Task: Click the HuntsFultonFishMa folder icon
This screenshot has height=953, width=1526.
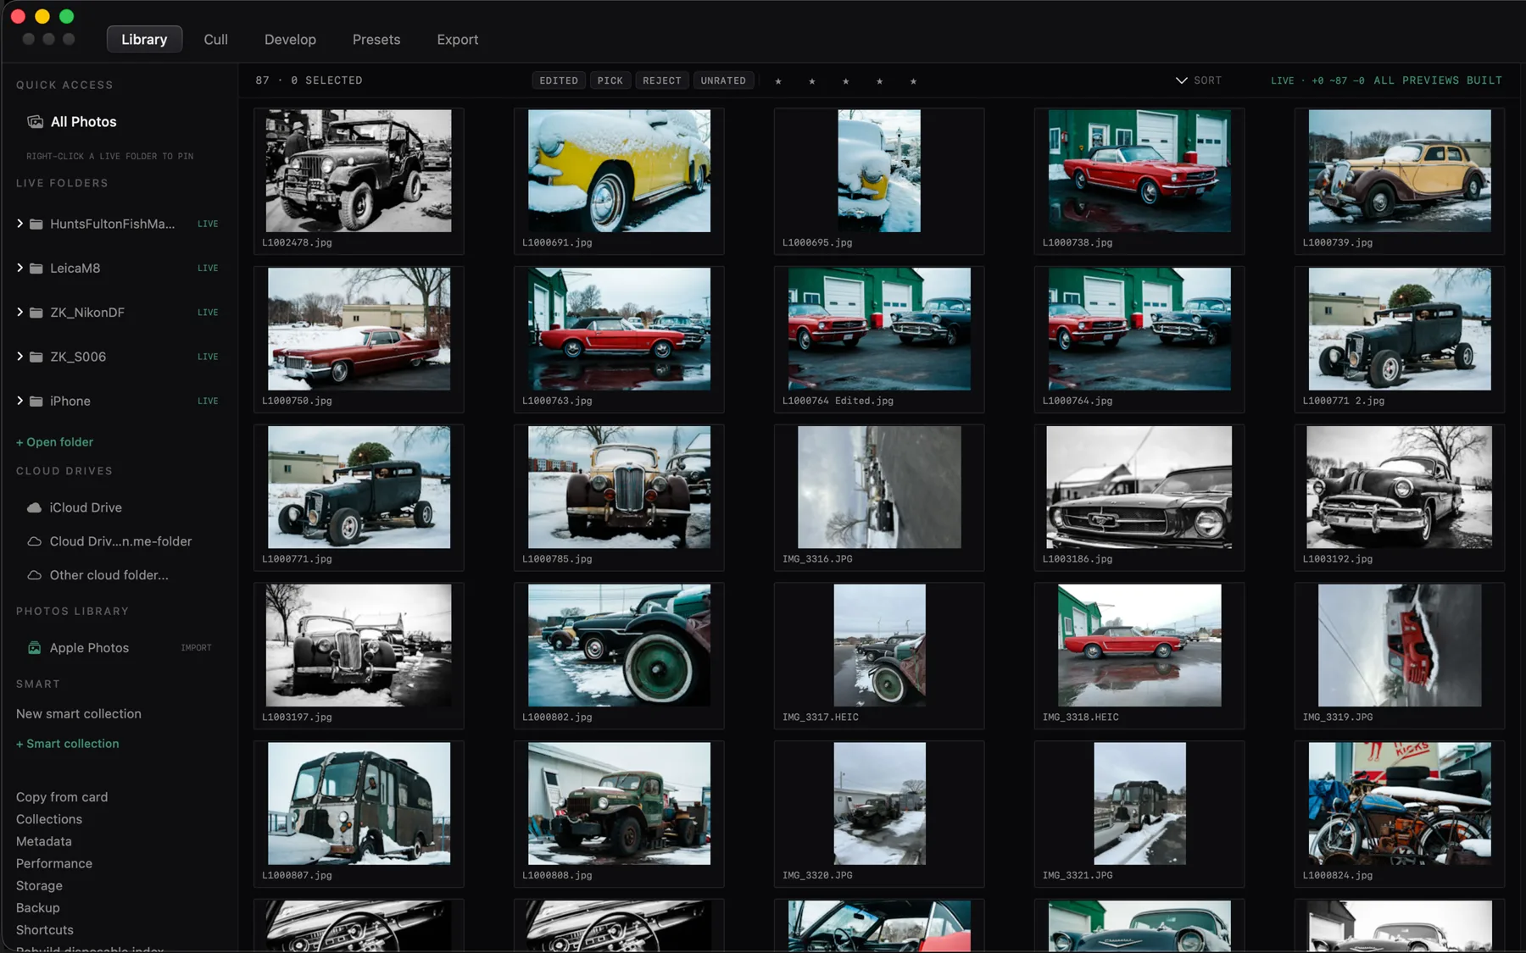Action: [36, 224]
